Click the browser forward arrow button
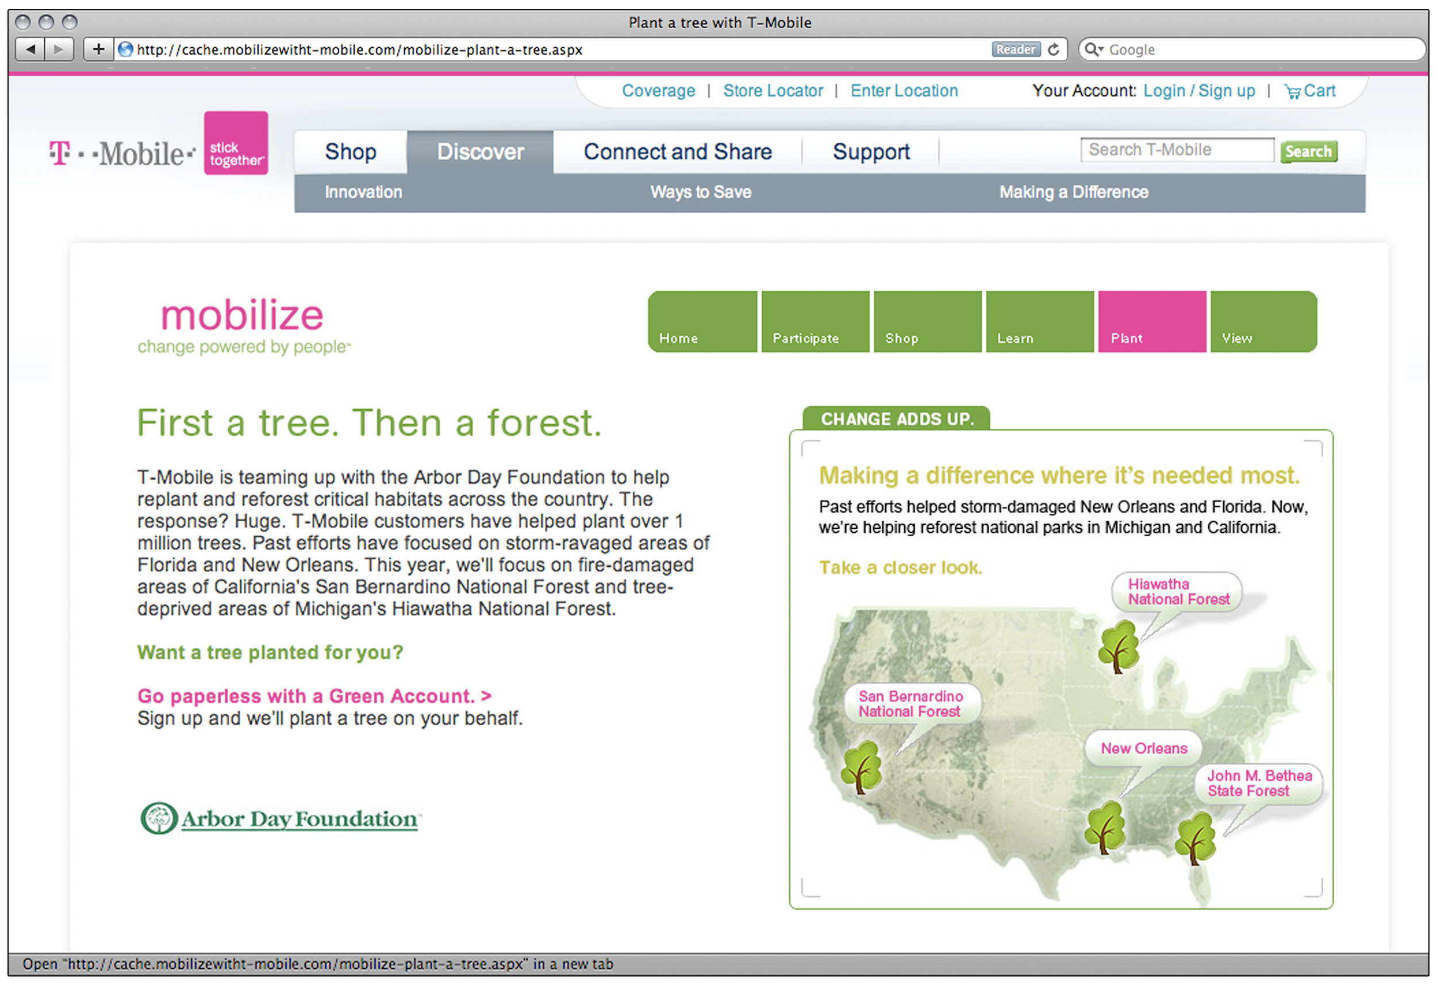The width and height of the screenshot is (1437, 988). click(59, 49)
